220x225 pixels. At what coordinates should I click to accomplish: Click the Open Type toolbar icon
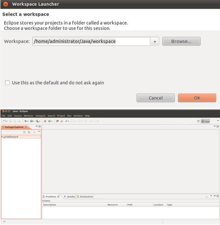(x=57, y=121)
